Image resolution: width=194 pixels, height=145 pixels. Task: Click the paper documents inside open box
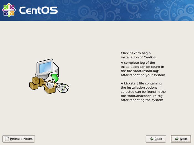50,85
